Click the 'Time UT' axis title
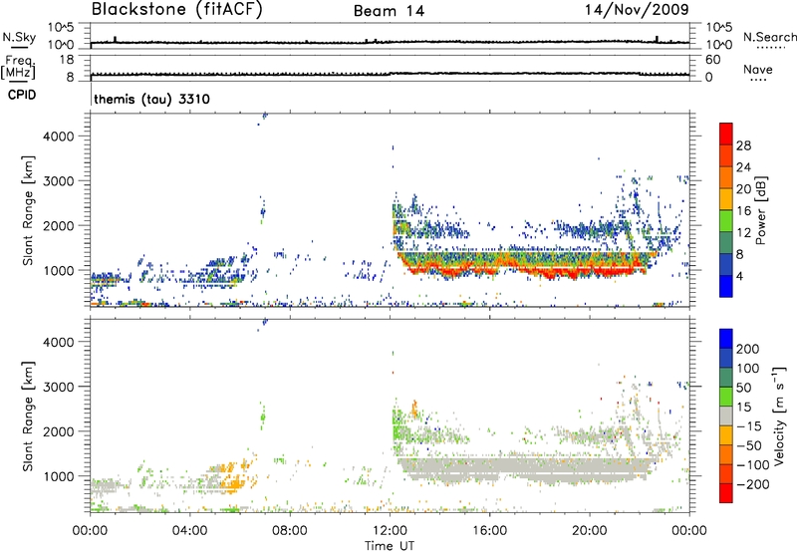 (390, 546)
